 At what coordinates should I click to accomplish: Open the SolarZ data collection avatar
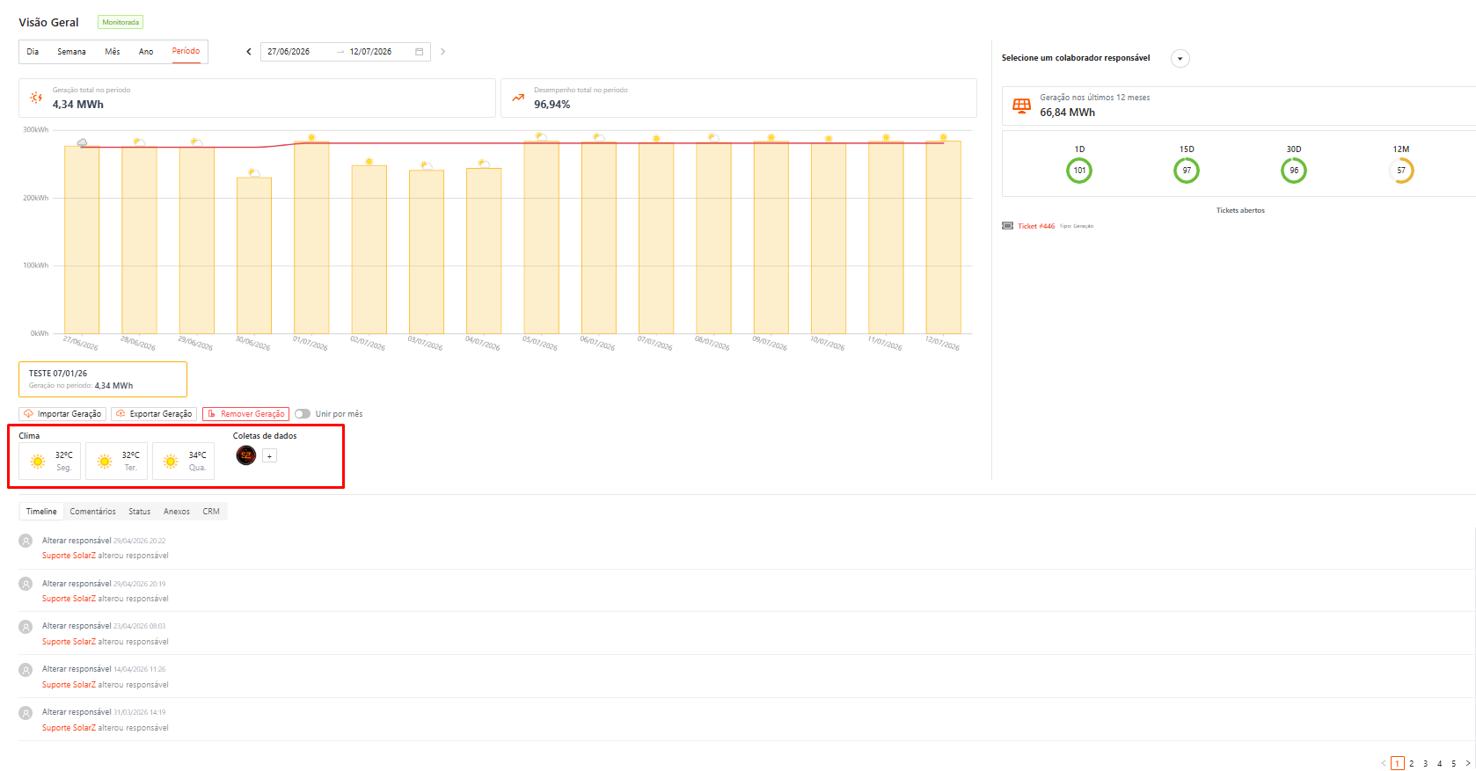(246, 455)
